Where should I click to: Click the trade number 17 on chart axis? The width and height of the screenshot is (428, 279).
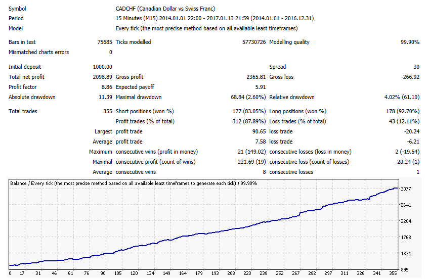(x=22, y=273)
